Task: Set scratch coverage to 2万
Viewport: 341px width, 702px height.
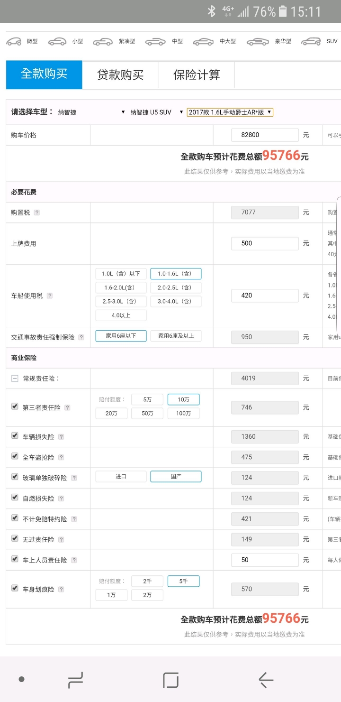Action: tap(147, 595)
